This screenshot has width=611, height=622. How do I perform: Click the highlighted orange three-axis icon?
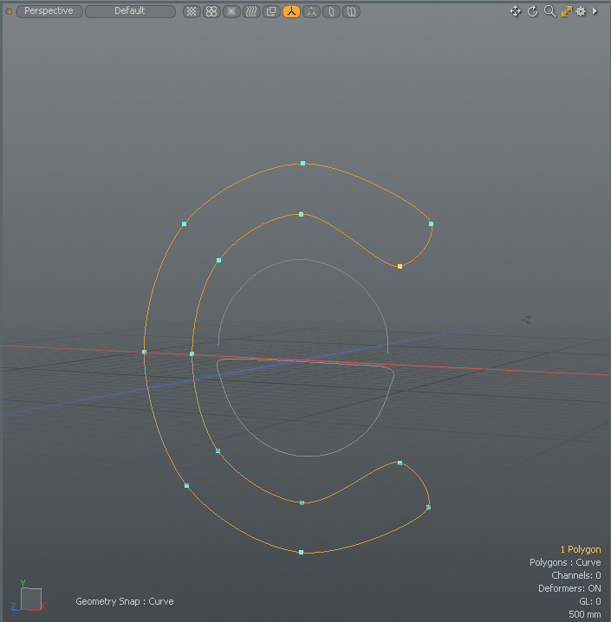(291, 11)
